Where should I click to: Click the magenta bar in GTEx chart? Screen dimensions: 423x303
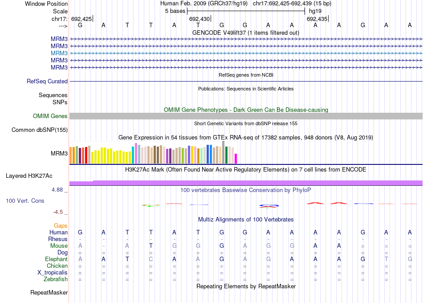pyautogui.click(x=236, y=159)
